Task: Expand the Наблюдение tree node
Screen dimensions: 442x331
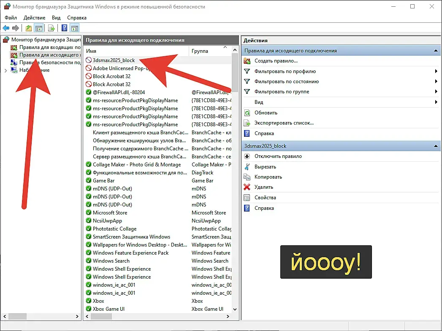Action: 5,71
